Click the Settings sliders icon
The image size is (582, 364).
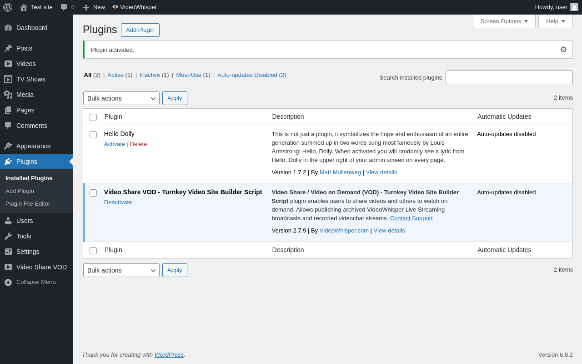(x=8, y=252)
